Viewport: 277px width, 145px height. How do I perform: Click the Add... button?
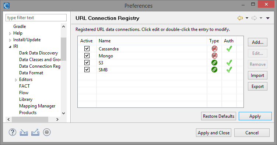[257, 42]
